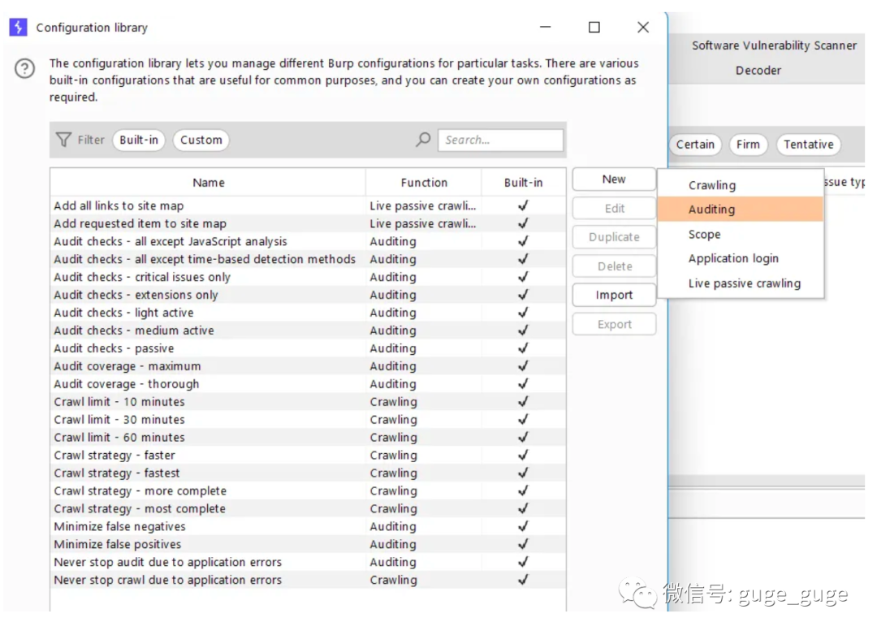
Task: Choose Application login from the menu
Action: [x=741, y=258]
